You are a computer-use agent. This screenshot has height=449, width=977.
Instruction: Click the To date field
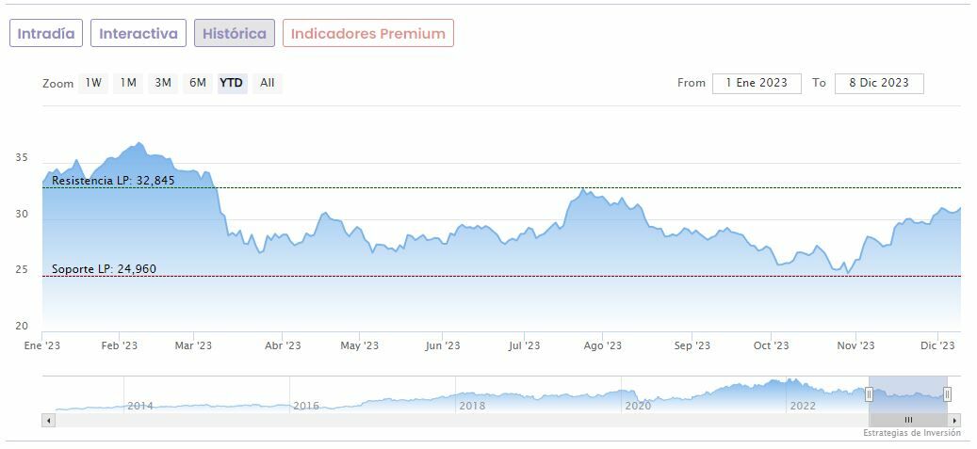[x=879, y=83]
